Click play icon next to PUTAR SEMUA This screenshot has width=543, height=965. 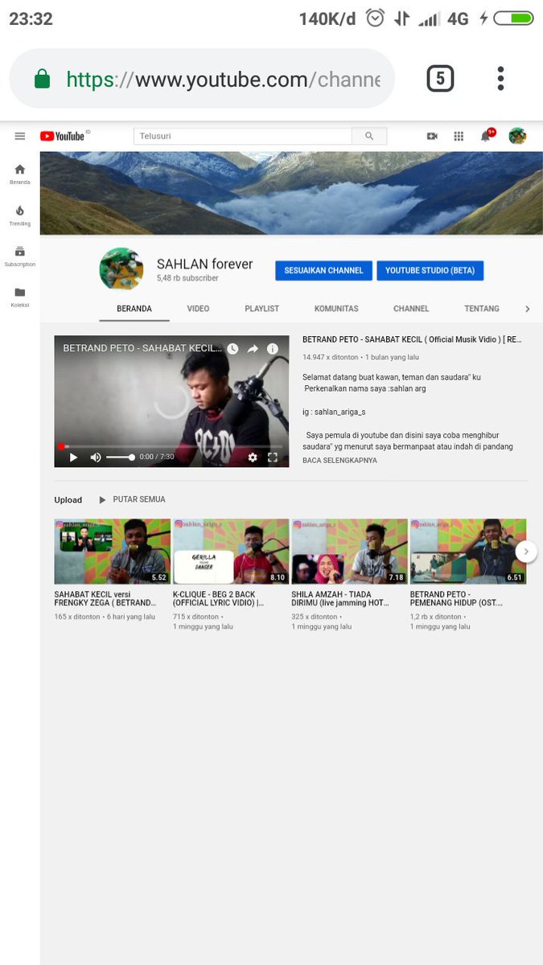(x=102, y=500)
